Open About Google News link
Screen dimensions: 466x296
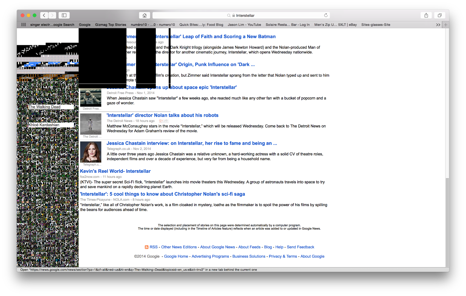(x=217, y=247)
